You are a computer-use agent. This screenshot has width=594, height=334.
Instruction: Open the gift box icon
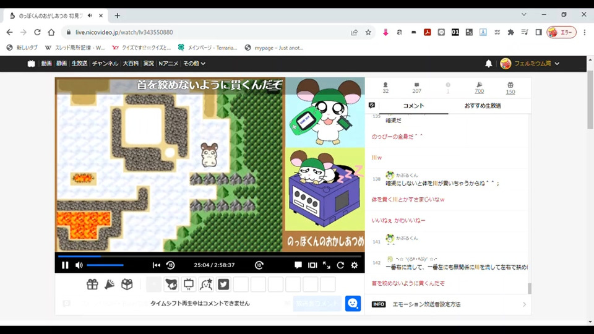pyautogui.click(x=92, y=284)
